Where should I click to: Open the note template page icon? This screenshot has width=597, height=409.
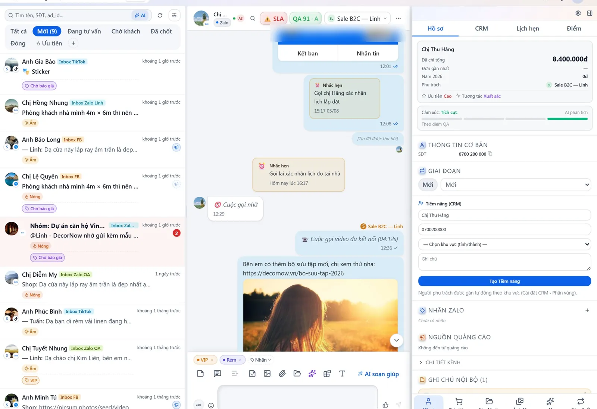[x=200, y=374]
